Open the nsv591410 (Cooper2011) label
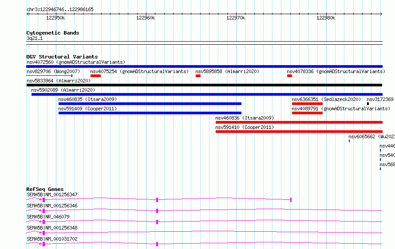 point(245,127)
